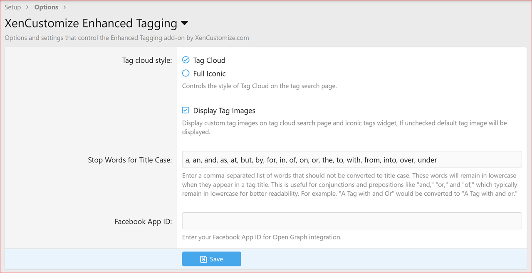Viewport: 532px width, 273px height.
Task: Click the checked box icon beside Display Tag Images
Action: point(186,110)
